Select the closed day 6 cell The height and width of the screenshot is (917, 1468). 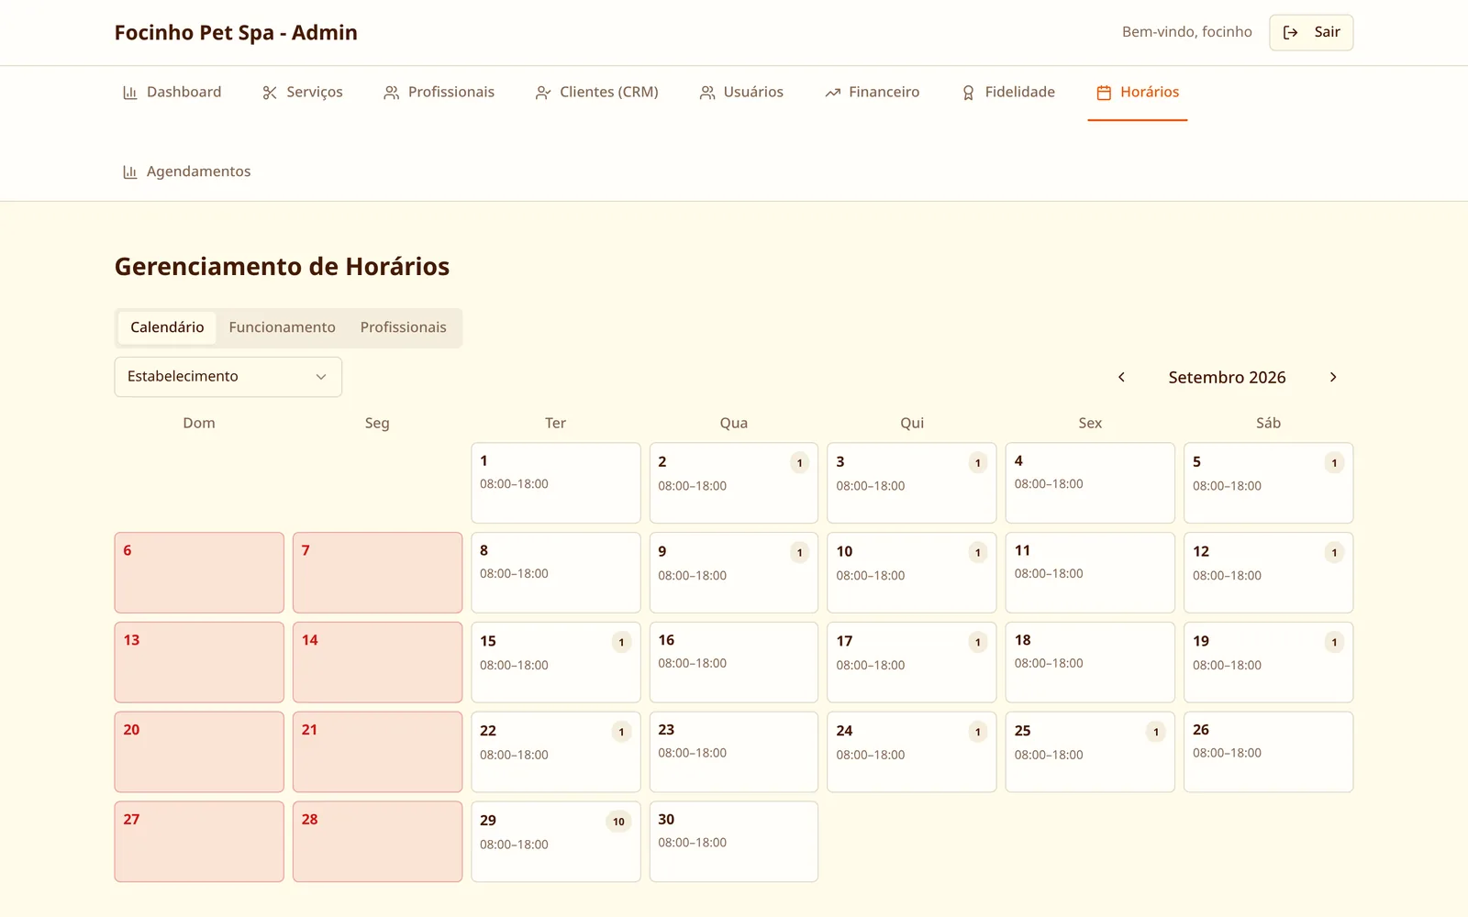(x=199, y=573)
